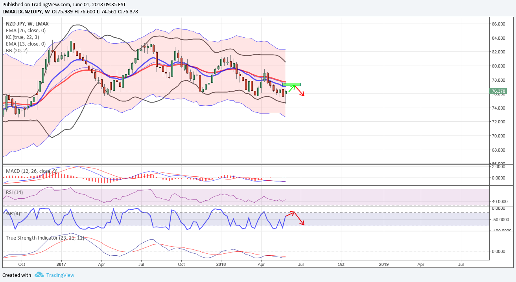The height and width of the screenshot is (282, 516).
Task: Click the 70.000 price axis label
Action: [498, 136]
